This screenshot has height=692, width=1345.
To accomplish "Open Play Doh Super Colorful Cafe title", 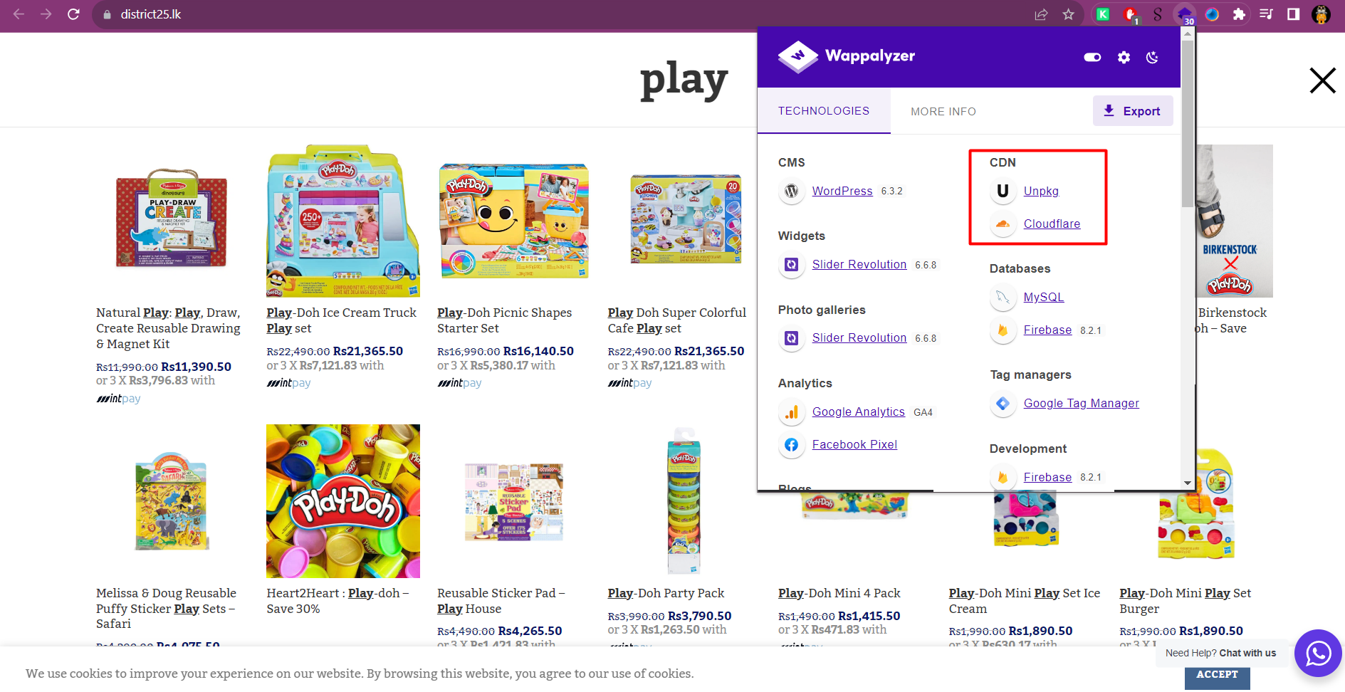I will (x=677, y=320).
